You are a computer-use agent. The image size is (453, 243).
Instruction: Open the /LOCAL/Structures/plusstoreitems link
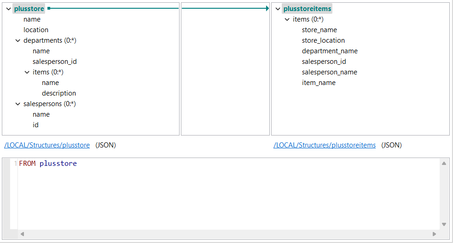coord(325,145)
